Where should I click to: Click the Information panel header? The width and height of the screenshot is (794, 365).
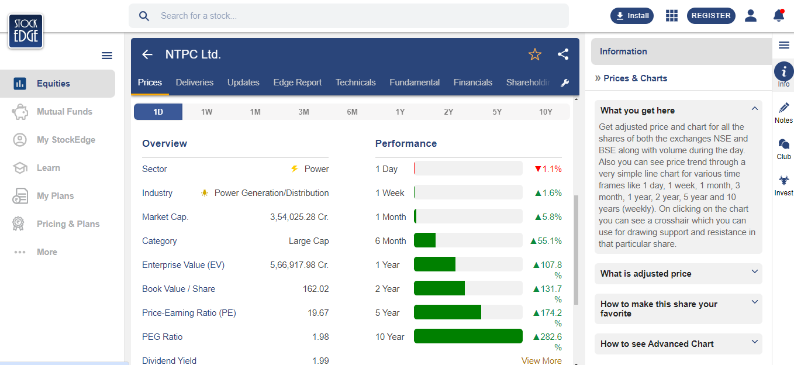[x=682, y=51]
